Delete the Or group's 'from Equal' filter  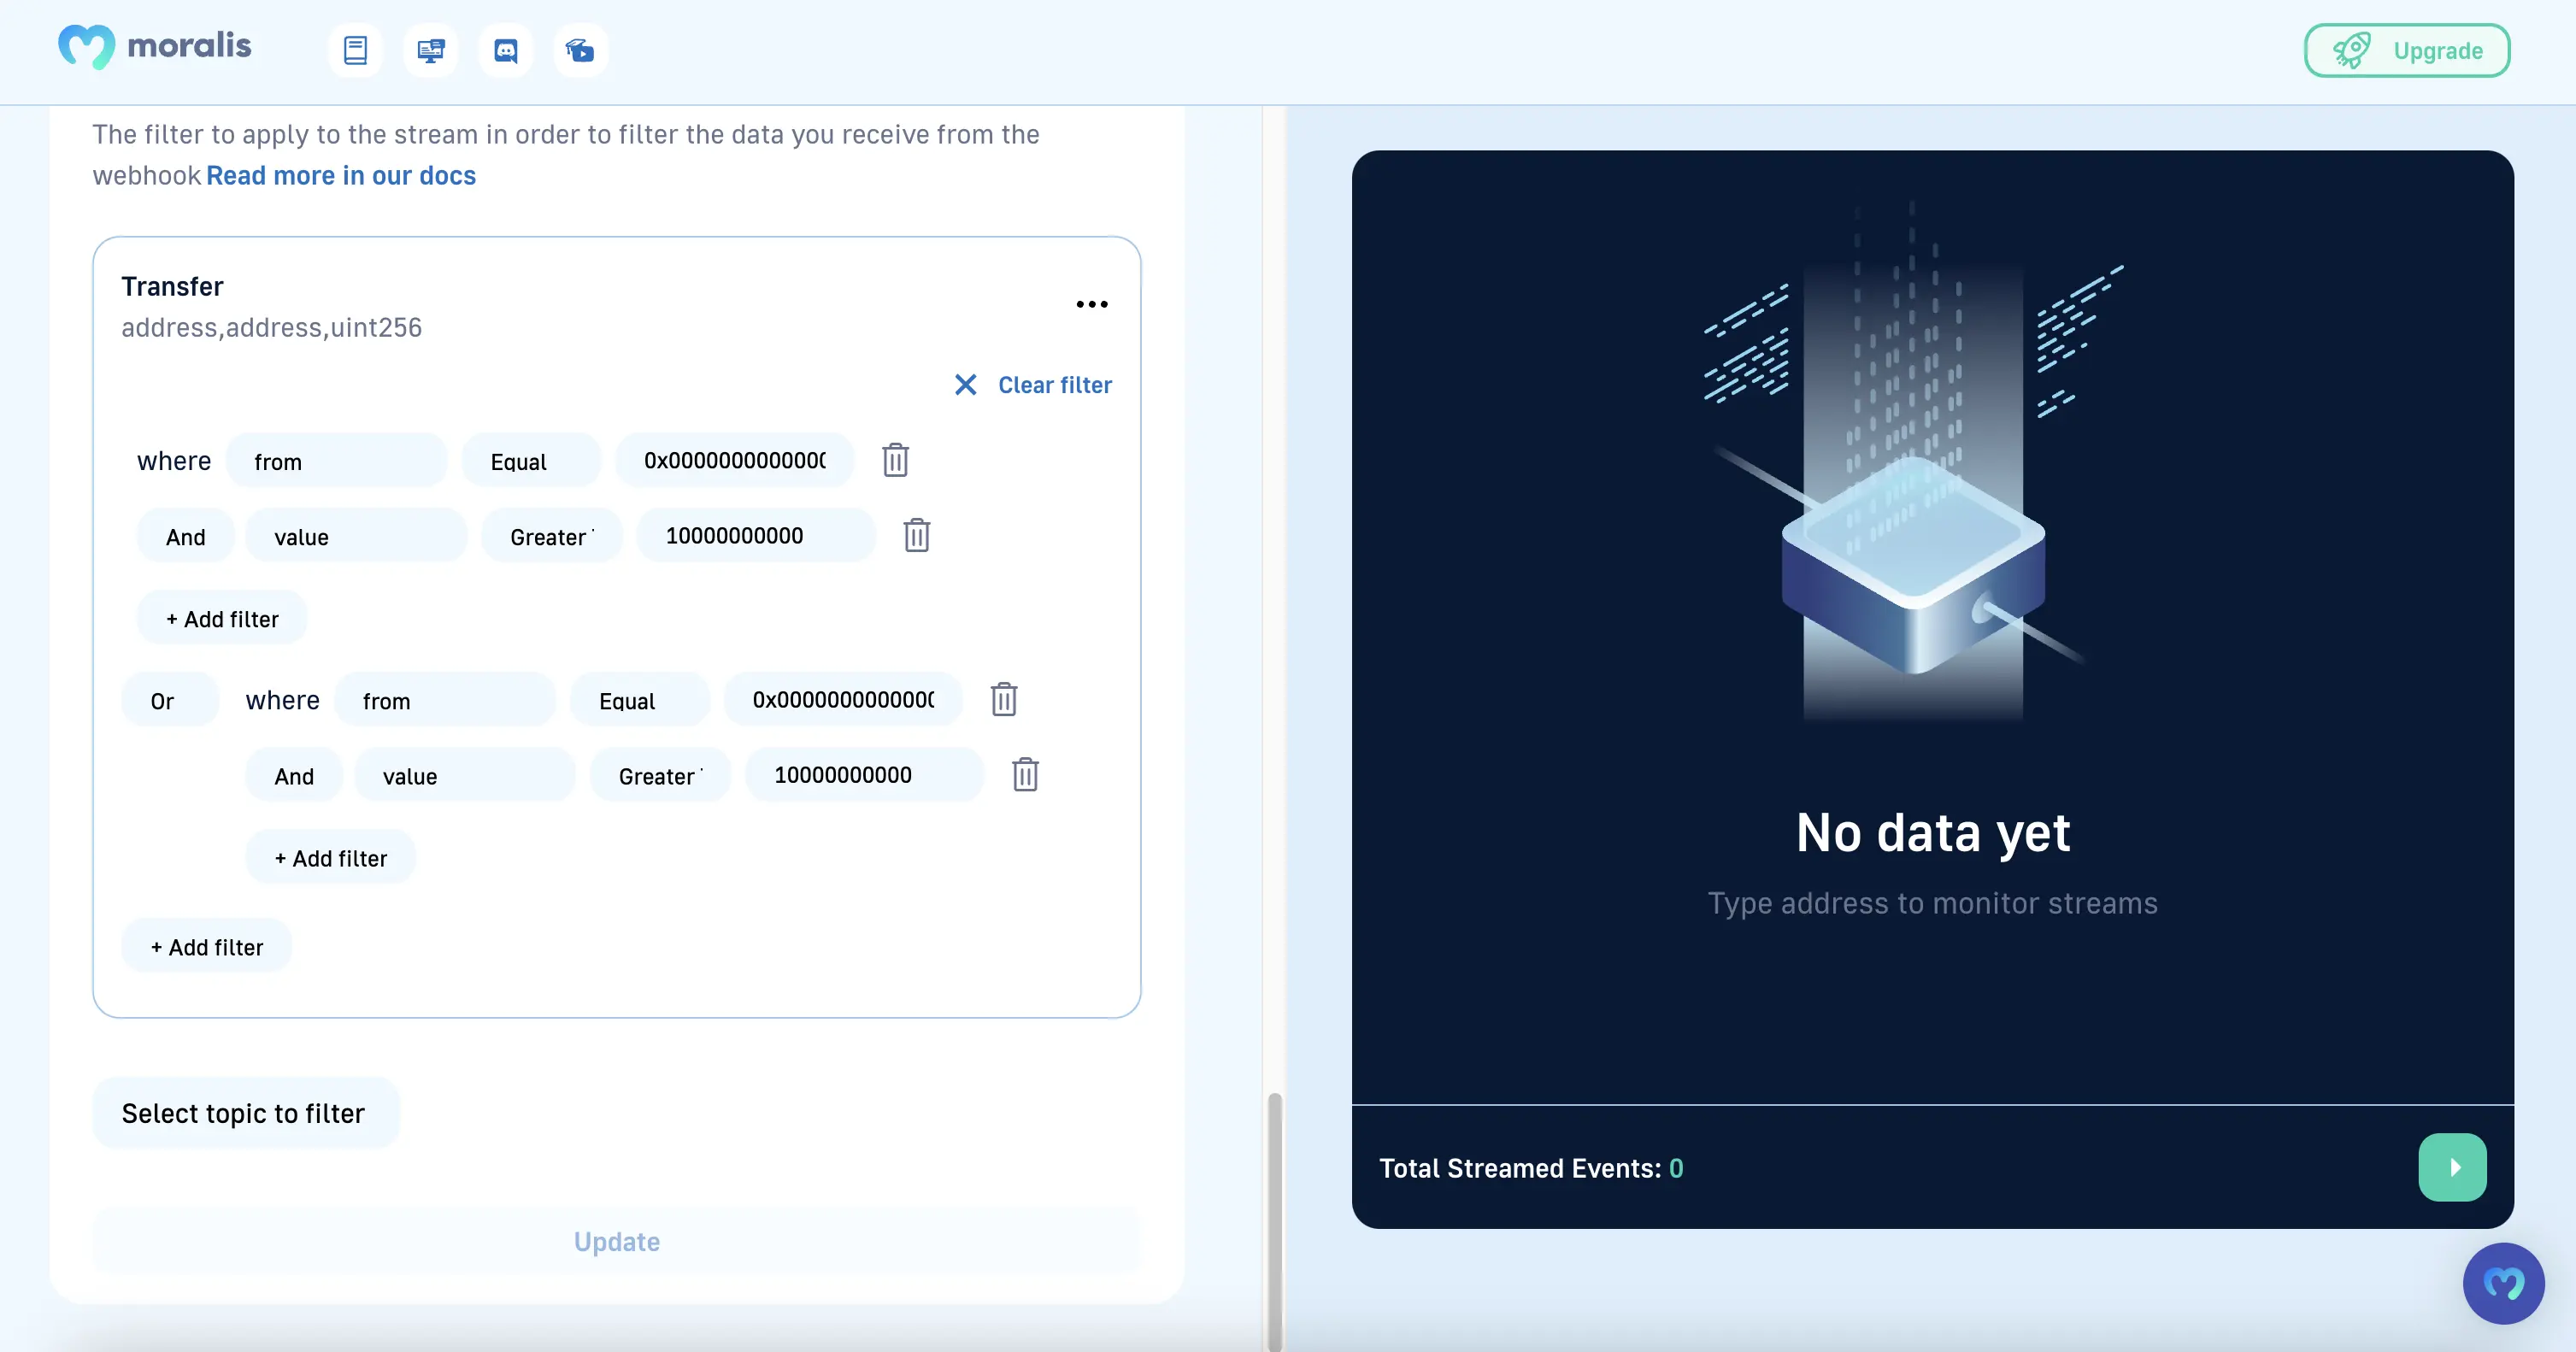point(1003,699)
